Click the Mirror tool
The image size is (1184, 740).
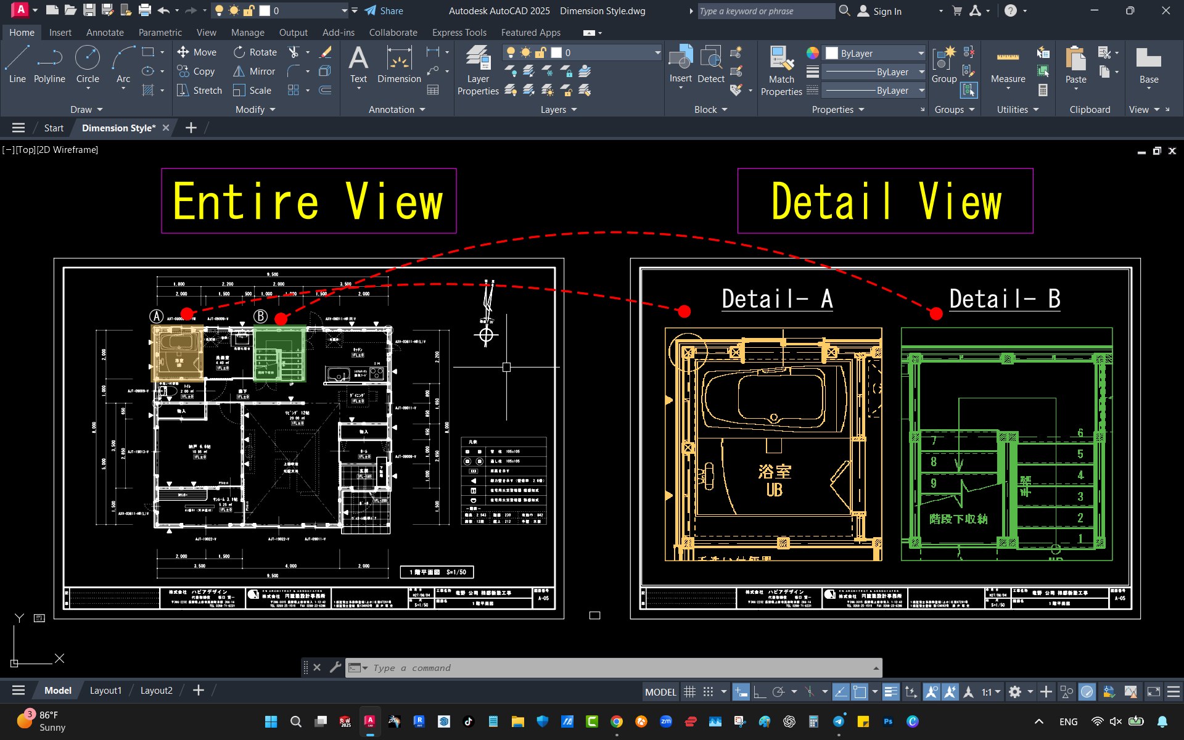pyautogui.click(x=254, y=72)
